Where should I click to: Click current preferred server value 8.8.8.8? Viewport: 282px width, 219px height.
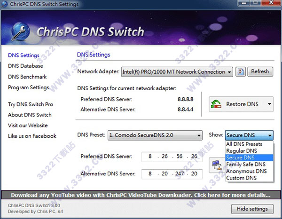coord(186,99)
